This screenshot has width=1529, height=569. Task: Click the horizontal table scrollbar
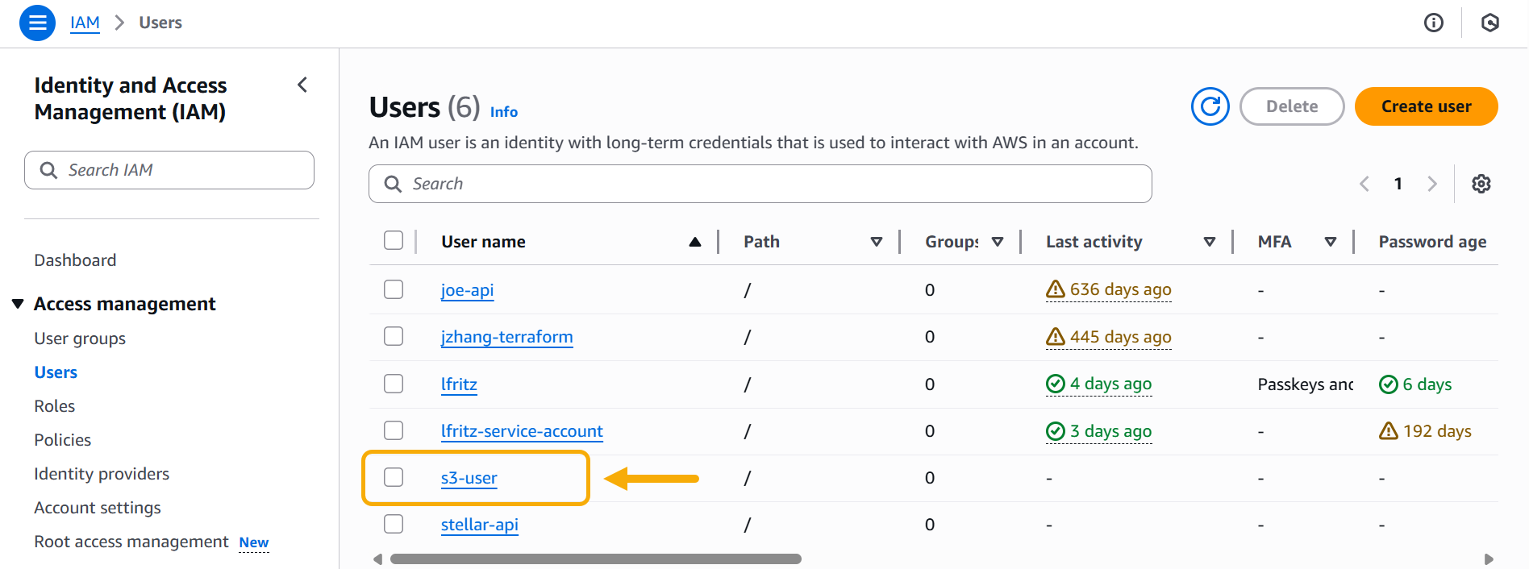coord(595,559)
